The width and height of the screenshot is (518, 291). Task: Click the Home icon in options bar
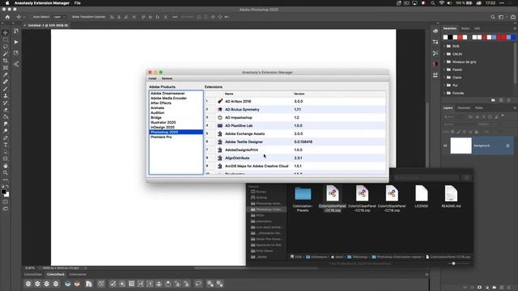[x=7, y=17]
